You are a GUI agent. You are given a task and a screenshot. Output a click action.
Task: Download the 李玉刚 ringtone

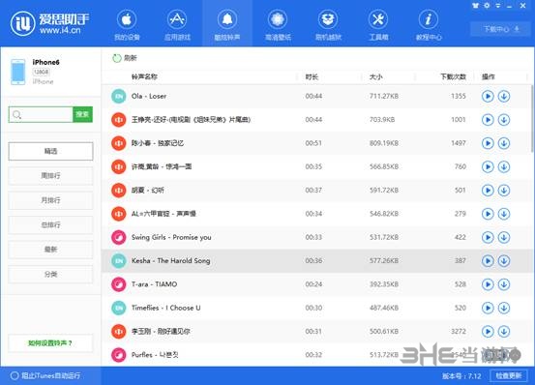504,332
